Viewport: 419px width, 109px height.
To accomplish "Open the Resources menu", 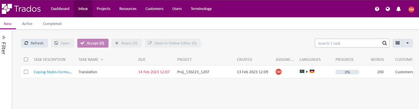I will pyautogui.click(x=128, y=9).
